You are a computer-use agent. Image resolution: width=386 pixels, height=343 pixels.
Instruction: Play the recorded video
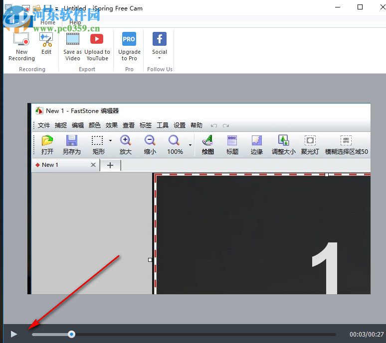coord(14,334)
